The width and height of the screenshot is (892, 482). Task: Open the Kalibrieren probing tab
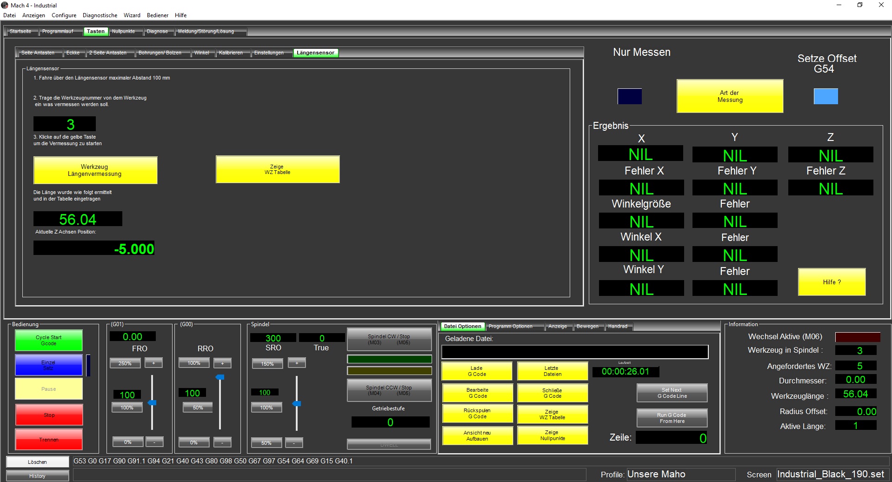[231, 53]
